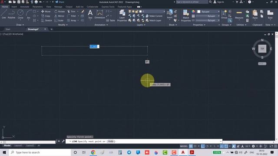Expand the Draw panel
Screen dimensions: 278x156
click(x=20, y=25)
